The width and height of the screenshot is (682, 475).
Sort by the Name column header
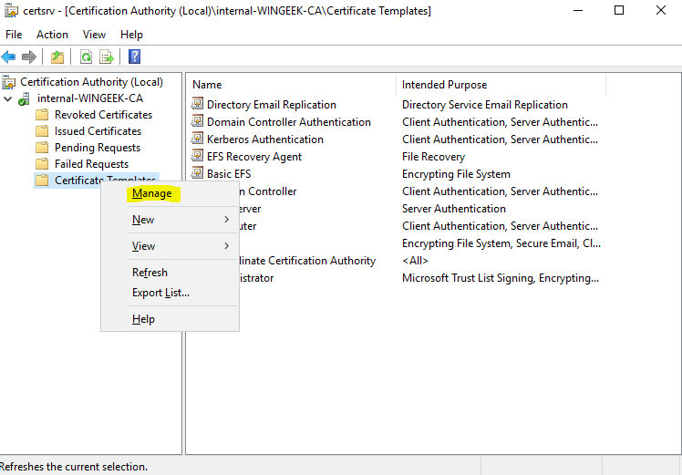point(207,85)
